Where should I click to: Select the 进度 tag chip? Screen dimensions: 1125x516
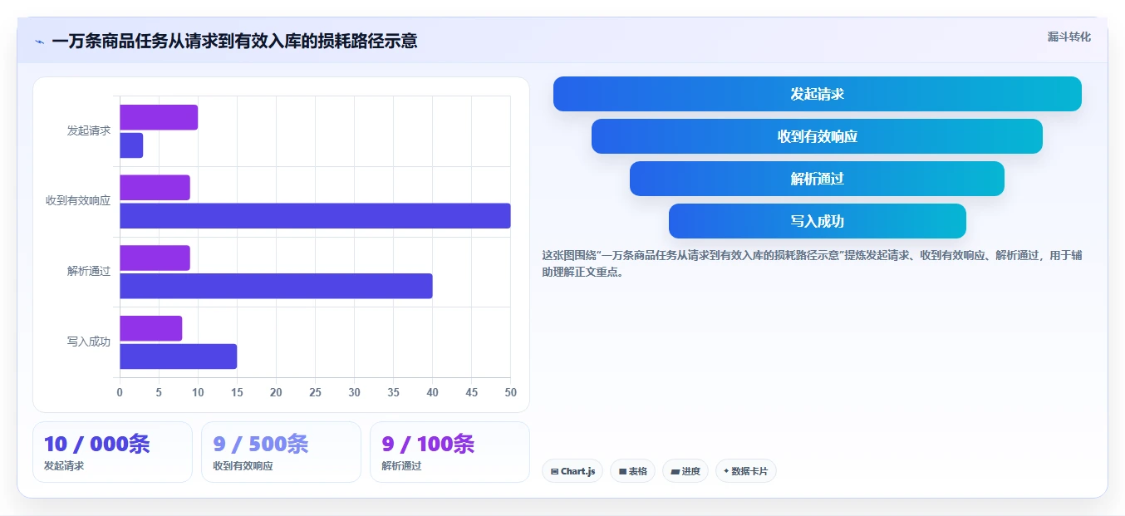coord(685,471)
